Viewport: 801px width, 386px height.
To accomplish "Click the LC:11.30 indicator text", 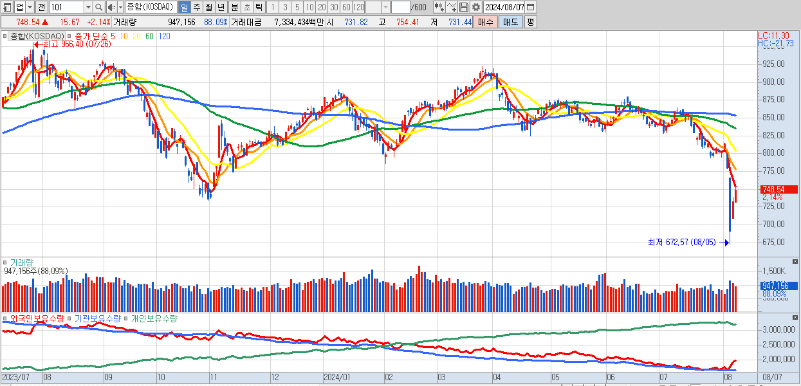I will point(774,35).
